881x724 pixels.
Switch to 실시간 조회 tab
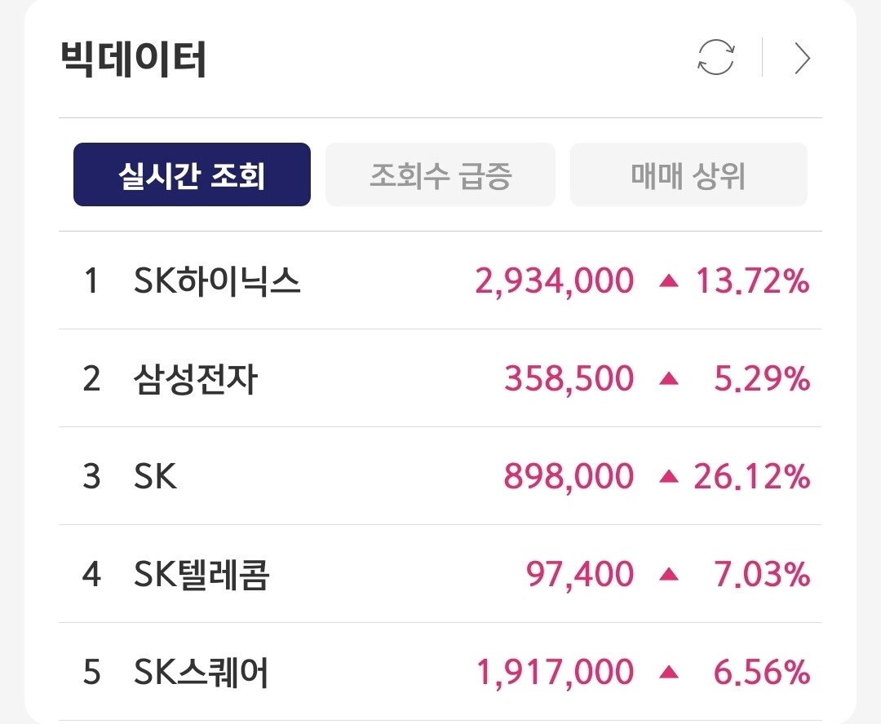pos(193,174)
